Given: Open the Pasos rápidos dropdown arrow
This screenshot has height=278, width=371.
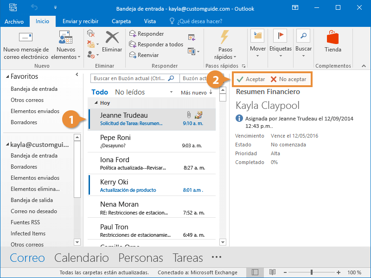Looking at the screenshot, I should point(235,57).
